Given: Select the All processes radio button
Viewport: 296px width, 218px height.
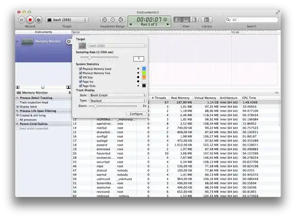Looking at the screenshot, I should tap(18, 120).
